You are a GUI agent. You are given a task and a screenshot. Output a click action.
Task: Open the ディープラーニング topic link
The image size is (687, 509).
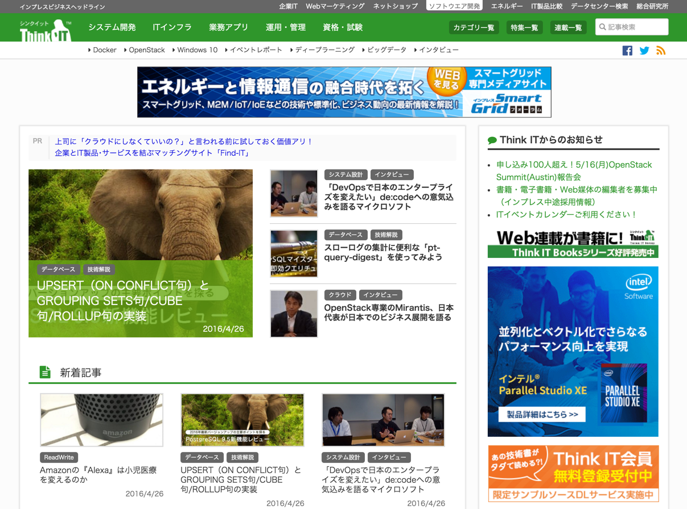[324, 50]
